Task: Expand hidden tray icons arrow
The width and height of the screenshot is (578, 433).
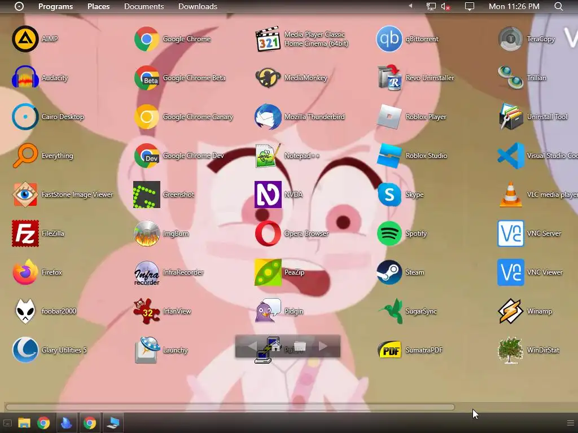Action: click(410, 6)
